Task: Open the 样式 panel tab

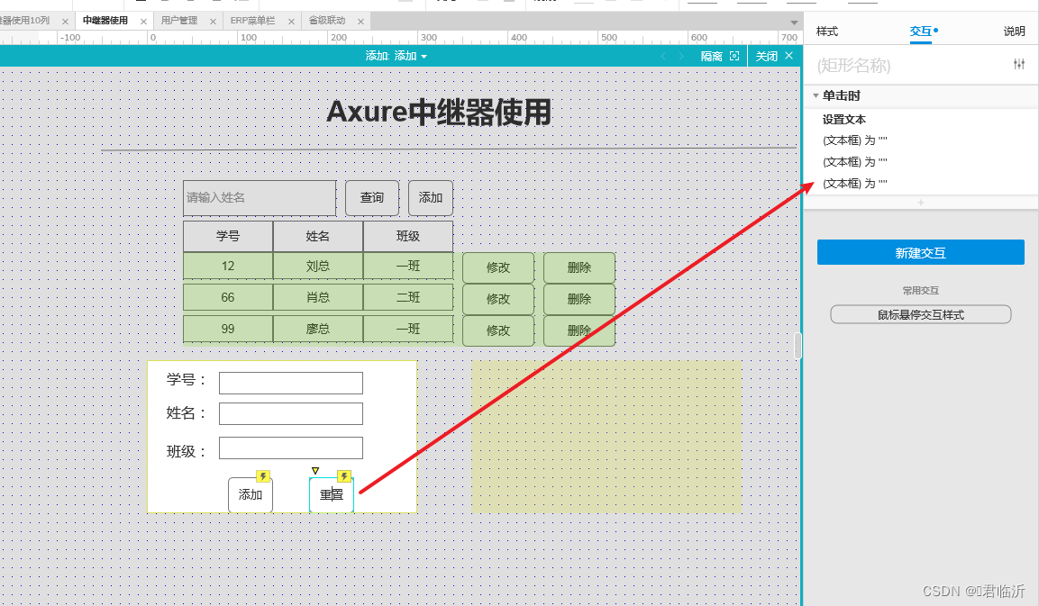Action: pyautogui.click(x=827, y=32)
